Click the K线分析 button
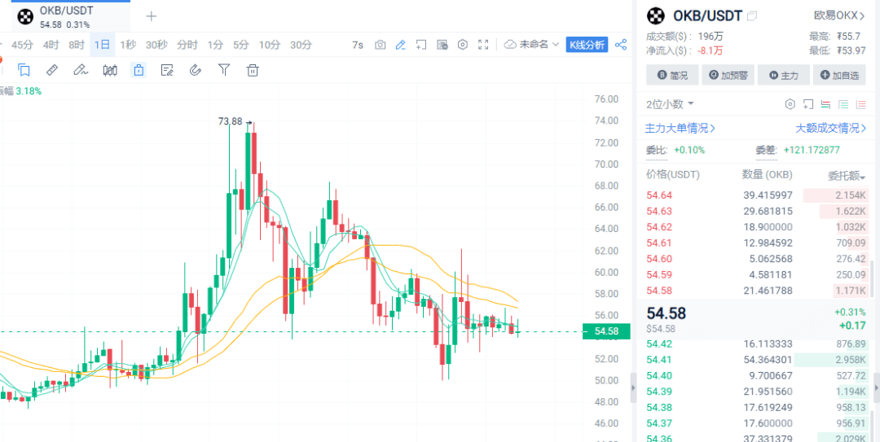Viewport: 880px width, 442px height. tap(587, 45)
